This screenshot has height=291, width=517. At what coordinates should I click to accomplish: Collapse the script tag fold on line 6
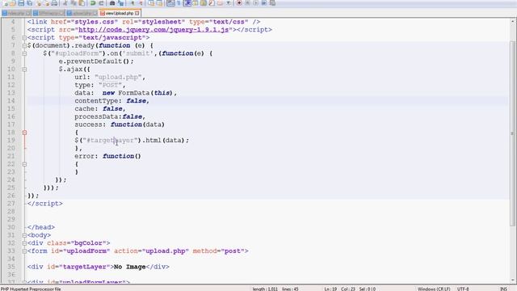(x=24, y=38)
